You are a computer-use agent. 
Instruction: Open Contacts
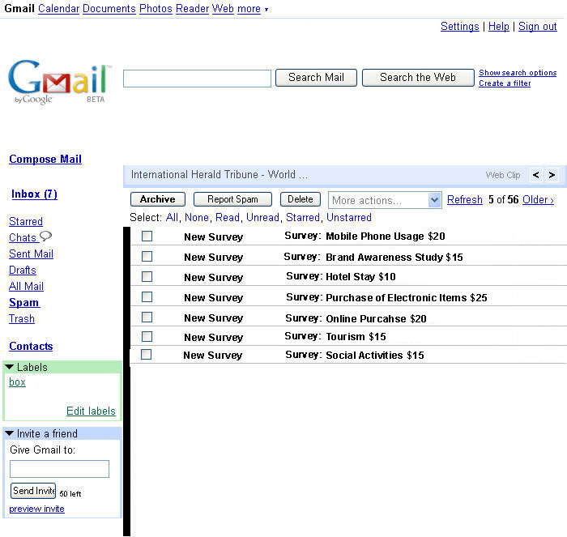click(x=31, y=347)
